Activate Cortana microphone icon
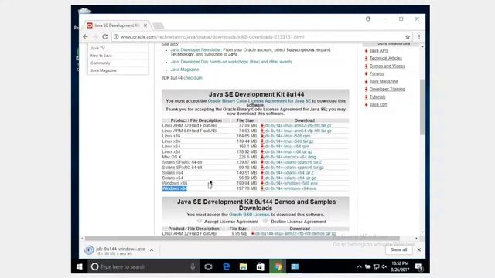 point(193,266)
